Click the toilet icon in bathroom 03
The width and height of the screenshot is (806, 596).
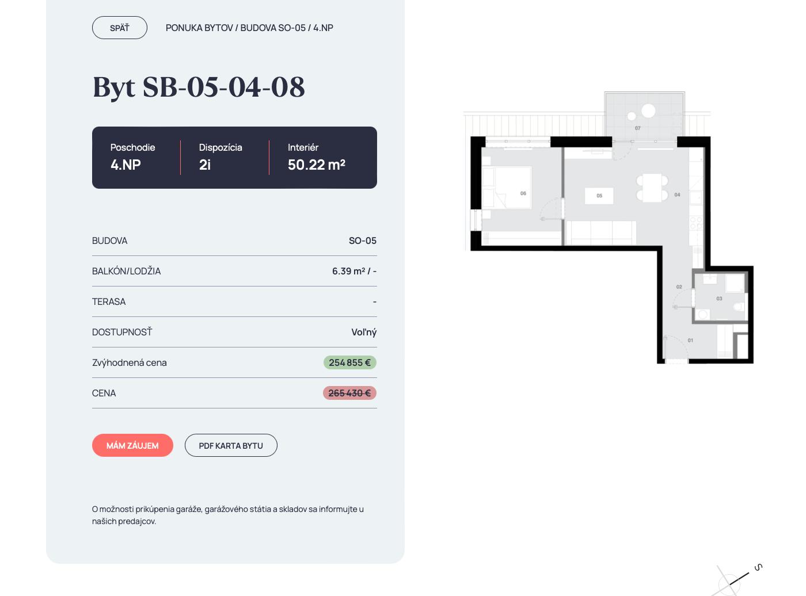tap(739, 306)
